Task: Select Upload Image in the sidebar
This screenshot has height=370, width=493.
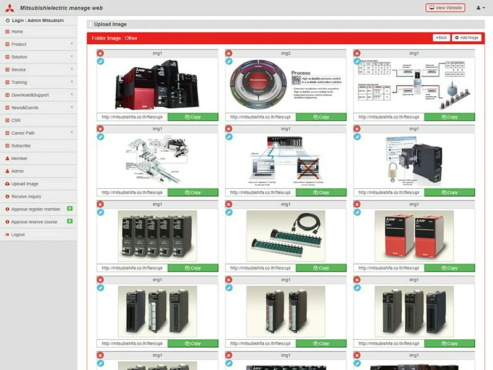Action: (x=39, y=184)
